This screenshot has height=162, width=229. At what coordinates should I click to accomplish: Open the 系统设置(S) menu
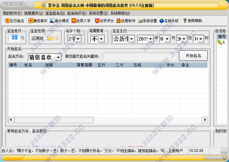point(98,13)
